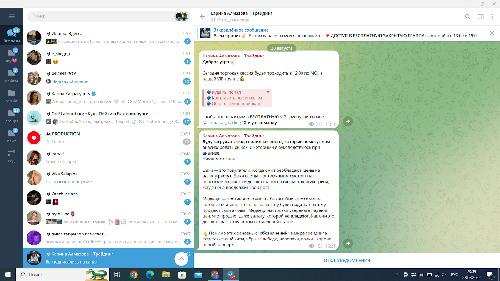Launch Google Chrome from the taskbar
This screenshot has width=500, height=281.
tap(134, 274)
